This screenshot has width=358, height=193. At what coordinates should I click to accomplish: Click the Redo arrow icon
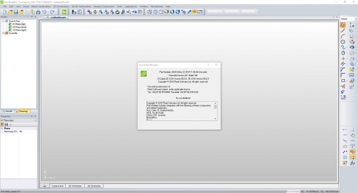click(x=52, y=12)
